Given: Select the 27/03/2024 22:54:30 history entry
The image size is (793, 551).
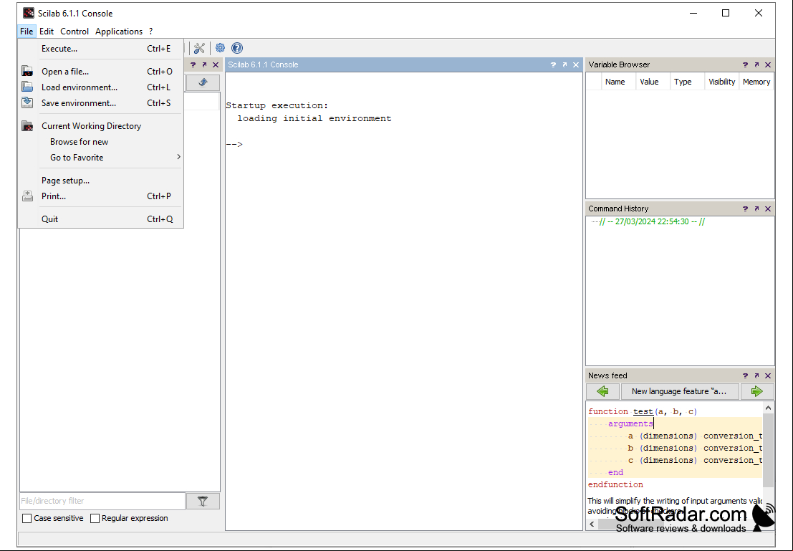Looking at the screenshot, I should pyautogui.click(x=652, y=221).
